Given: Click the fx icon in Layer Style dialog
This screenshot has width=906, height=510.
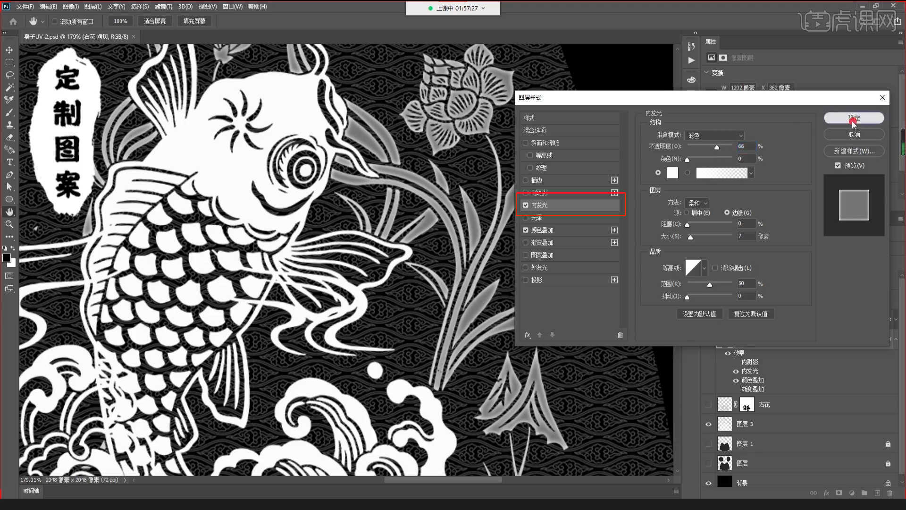Looking at the screenshot, I should 528,335.
